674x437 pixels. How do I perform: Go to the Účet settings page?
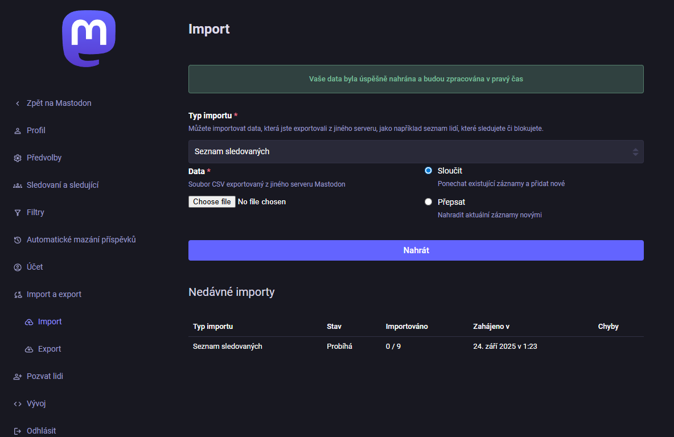pyautogui.click(x=35, y=267)
